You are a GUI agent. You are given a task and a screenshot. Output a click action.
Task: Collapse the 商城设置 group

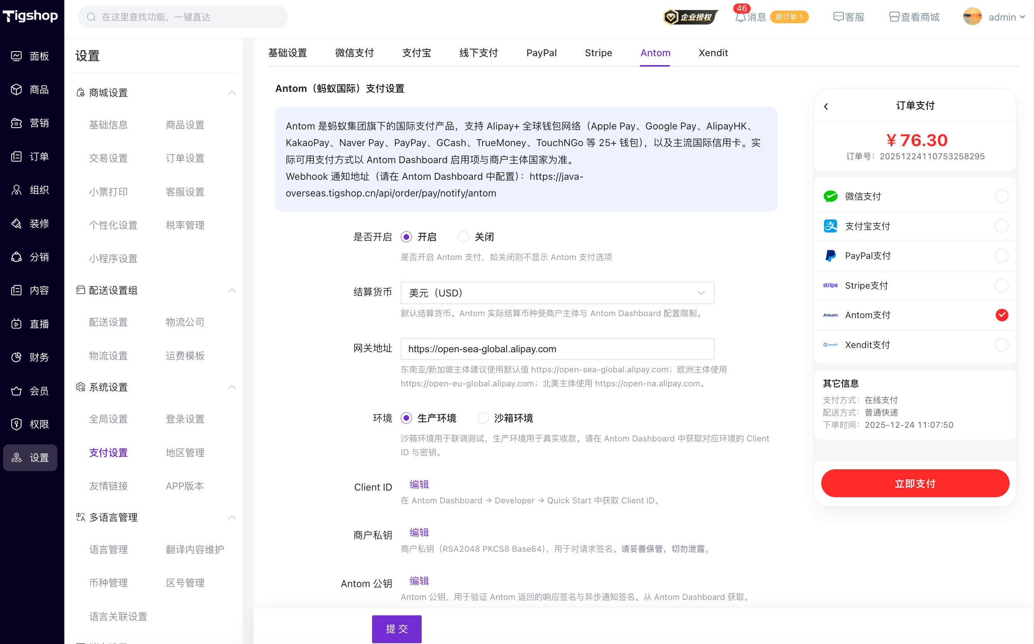[x=232, y=93]
